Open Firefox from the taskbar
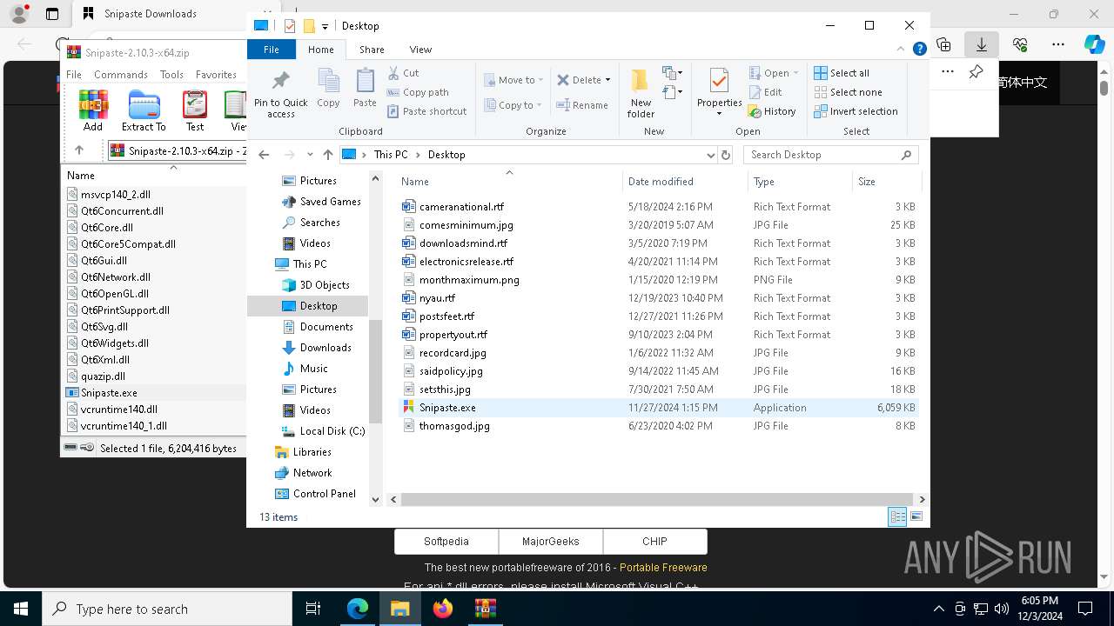This screenshot has width=1114, height=626. coord(443,609)
